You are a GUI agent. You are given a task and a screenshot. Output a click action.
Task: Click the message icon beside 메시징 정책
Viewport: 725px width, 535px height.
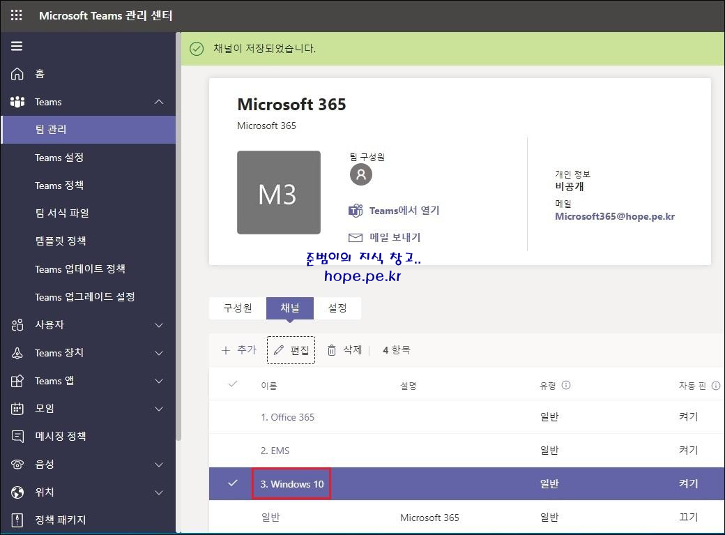(x=17, y=437)
